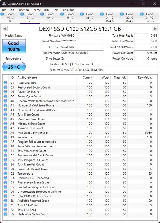
Task: Select disk C: showing 35 °C
Action: tap(90, 18)
